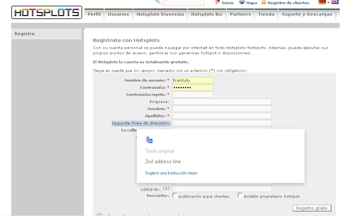The width and height of the screenshot is (342, 216).
Task: Click the Mapa link
Action: (251, 3)
